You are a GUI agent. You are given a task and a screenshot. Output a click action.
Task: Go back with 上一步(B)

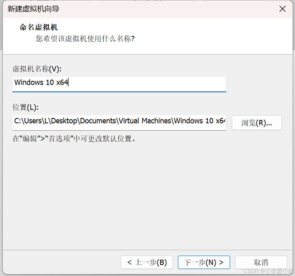tap(147, 262)
